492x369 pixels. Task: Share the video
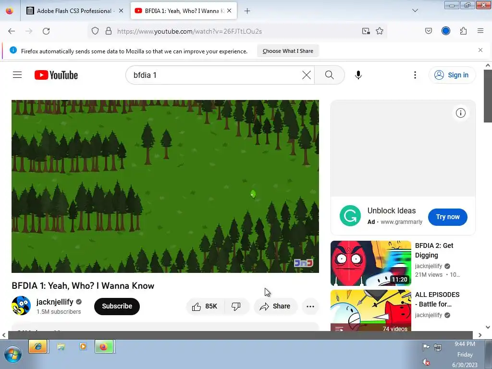point(275,306)
